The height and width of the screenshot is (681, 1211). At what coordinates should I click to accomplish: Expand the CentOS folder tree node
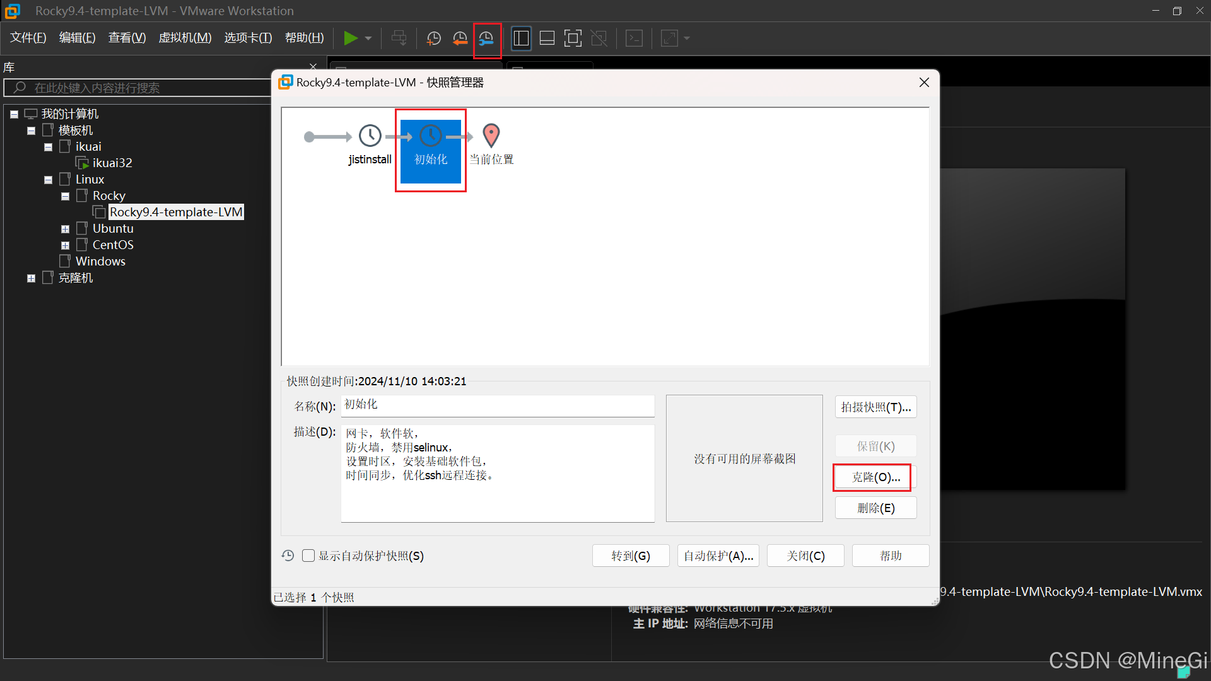click(x=65, y=245)
